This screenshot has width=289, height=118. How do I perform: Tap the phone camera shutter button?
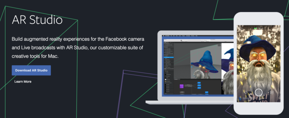pos(259,92)
